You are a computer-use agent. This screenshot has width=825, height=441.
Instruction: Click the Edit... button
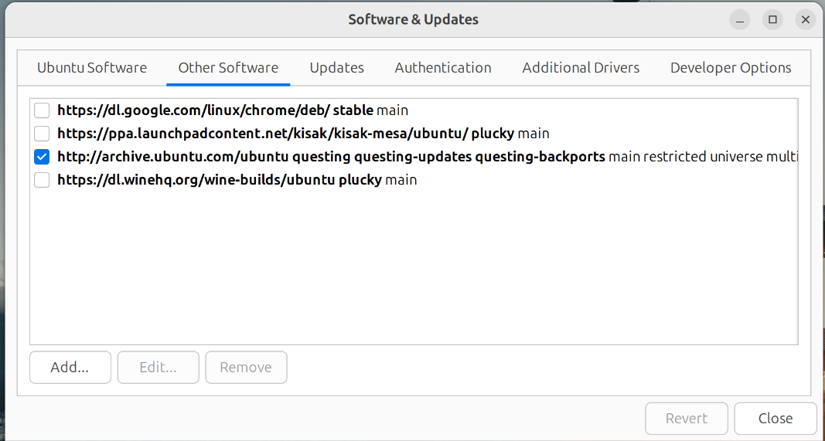pos(158,368)
